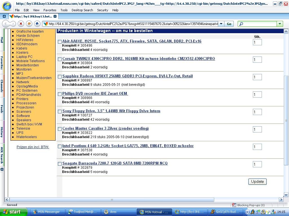Viewport: 289px width, 216px height.
Task: Click the search magnifier icon
Action: click(241, 24)
